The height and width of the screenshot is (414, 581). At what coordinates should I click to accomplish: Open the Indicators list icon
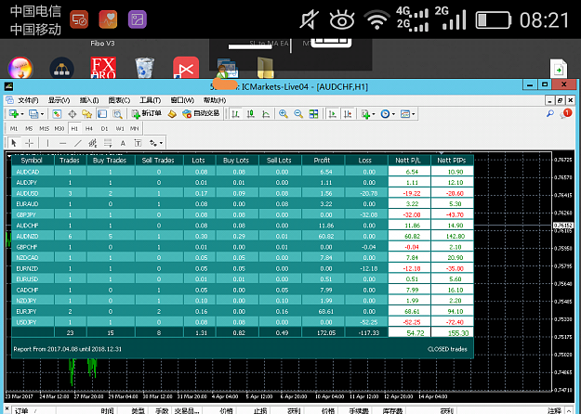365,114
